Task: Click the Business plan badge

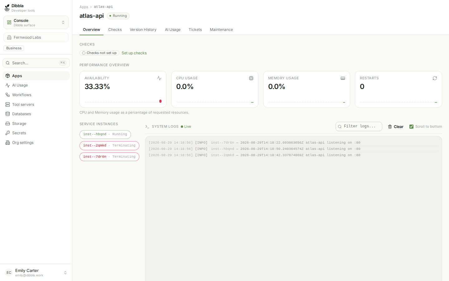Action: pyautogui.click(x=14, y=48)
